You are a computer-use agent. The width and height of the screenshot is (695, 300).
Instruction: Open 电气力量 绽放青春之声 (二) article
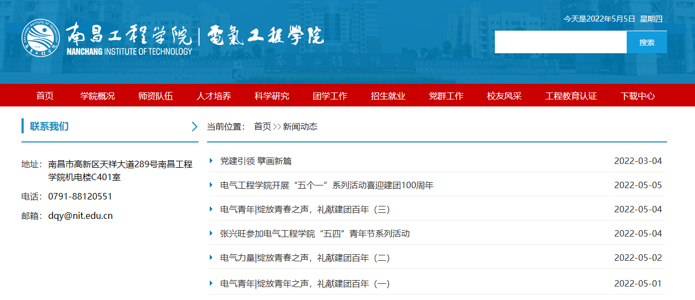[x=305, y=258]
